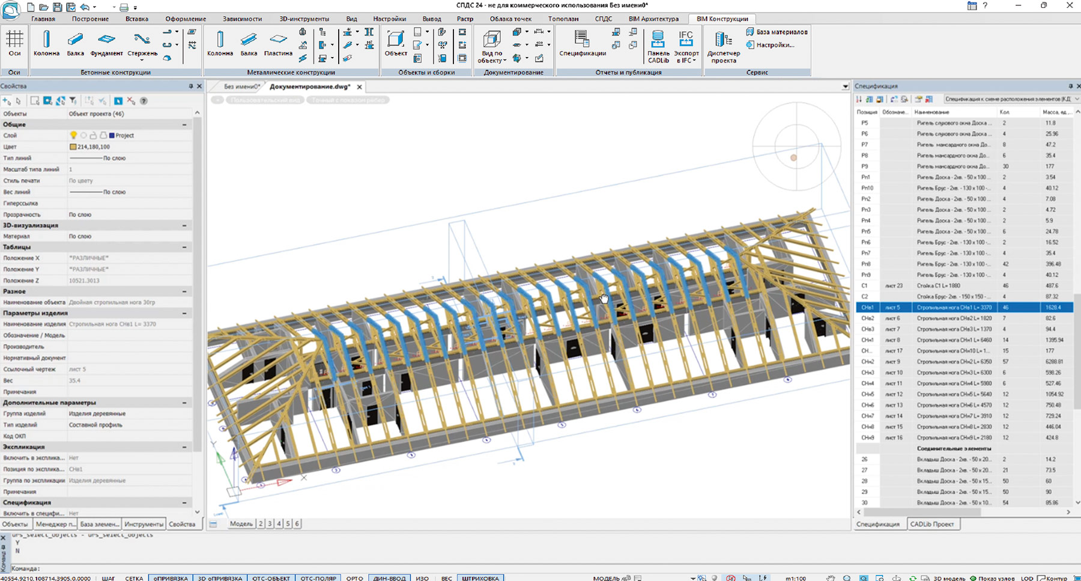Viewport: 1081px width, 581px height.
Task: Collapse the Таблицы section
Action: 184,247
